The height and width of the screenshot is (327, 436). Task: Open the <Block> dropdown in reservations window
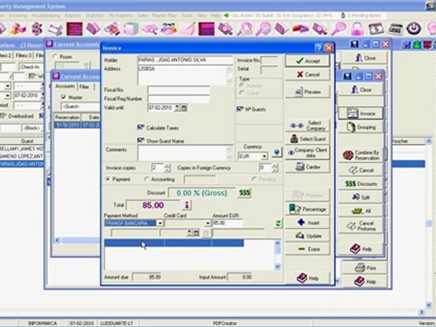[33, 128]
